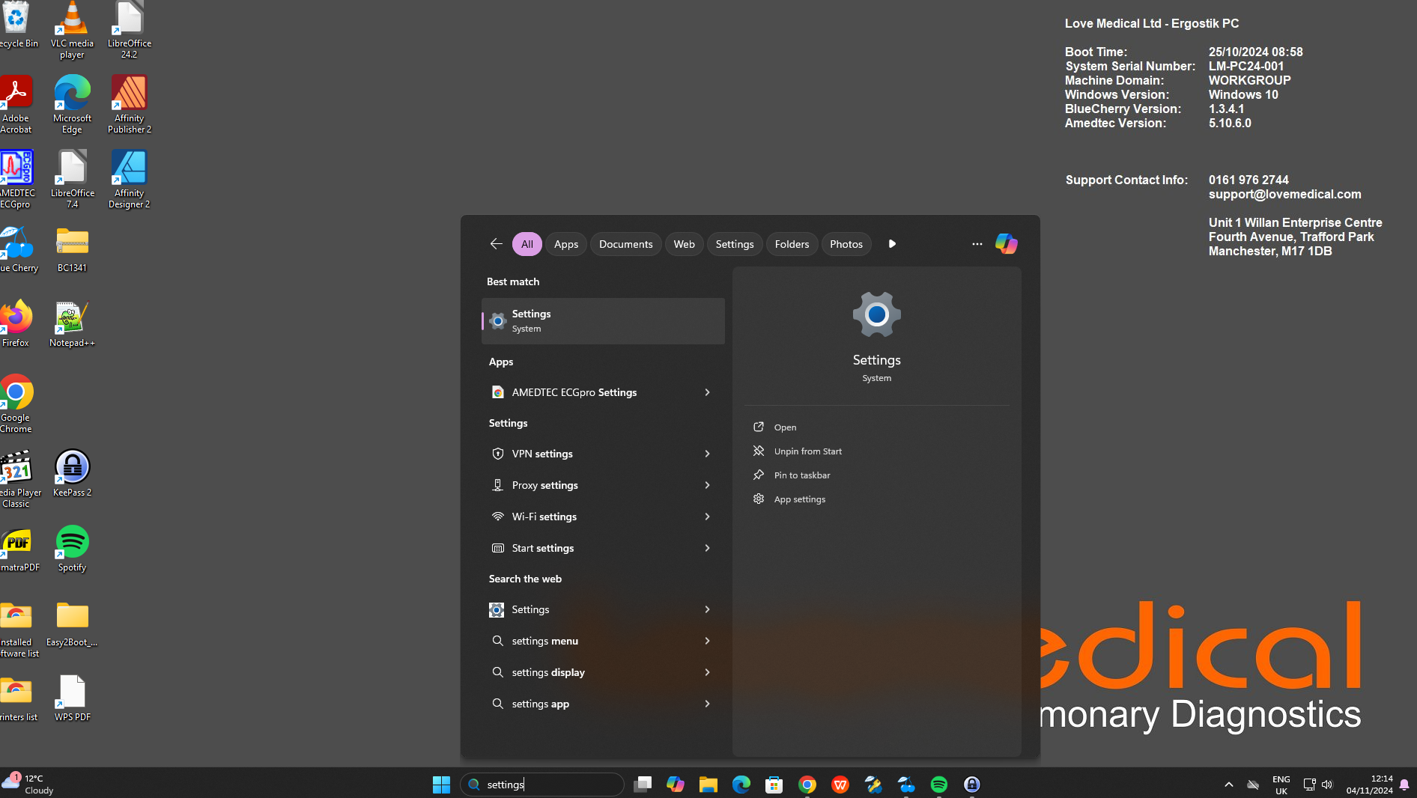The image size is (1417, 798).
Task: Open Blue Cherry desktop icon
Action: pos(18,249)
